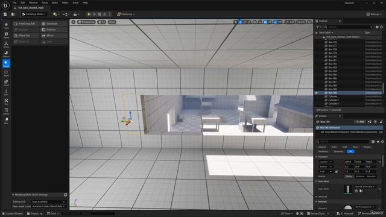Select the Mirror tool
386x217 pixels.
[x=54, y=36]
